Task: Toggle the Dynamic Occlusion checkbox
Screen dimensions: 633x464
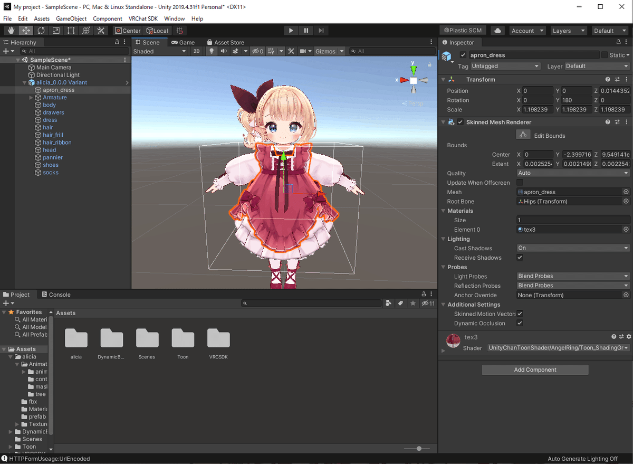Action: click(520, 323)
